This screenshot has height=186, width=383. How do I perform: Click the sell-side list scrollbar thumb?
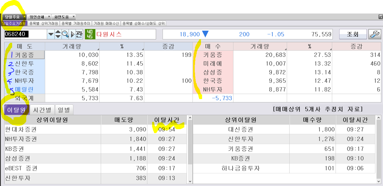pyautogui.click(x=190, y=142)
